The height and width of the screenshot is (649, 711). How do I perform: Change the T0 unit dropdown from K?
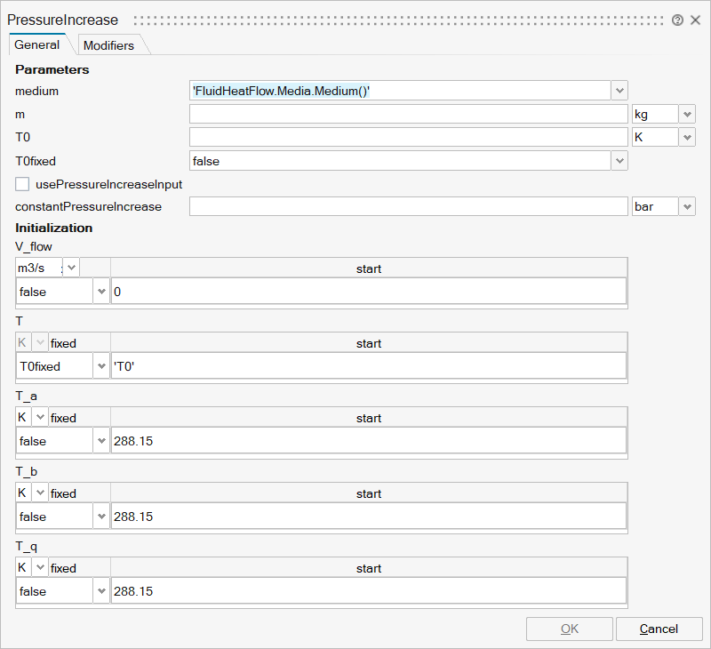point(687,137)
